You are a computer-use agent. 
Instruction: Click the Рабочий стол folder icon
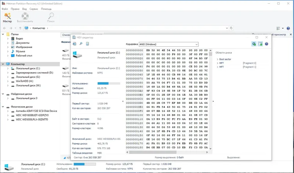[13, 56]
